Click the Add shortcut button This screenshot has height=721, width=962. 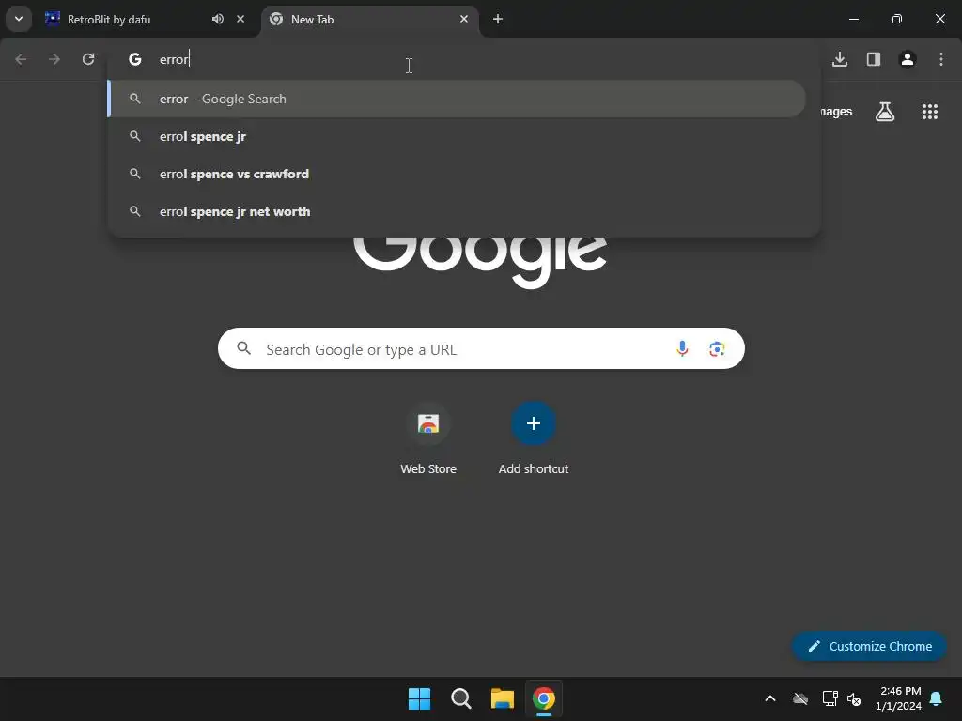point(534,438)
